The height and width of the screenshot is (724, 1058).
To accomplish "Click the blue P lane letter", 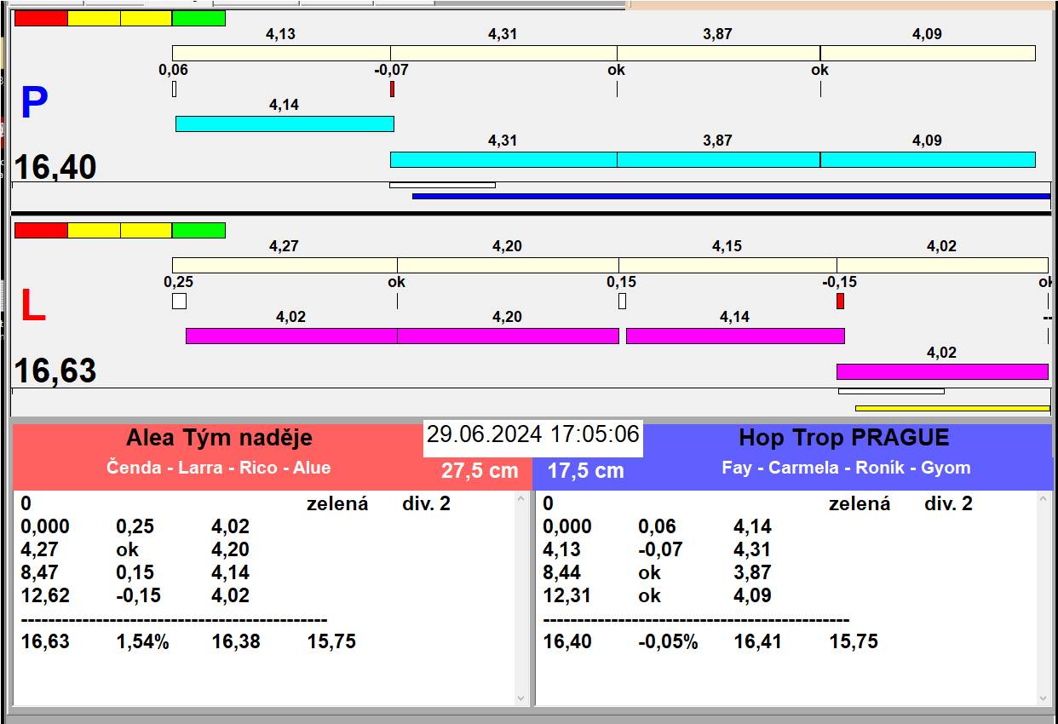I will tap(34, 104).
